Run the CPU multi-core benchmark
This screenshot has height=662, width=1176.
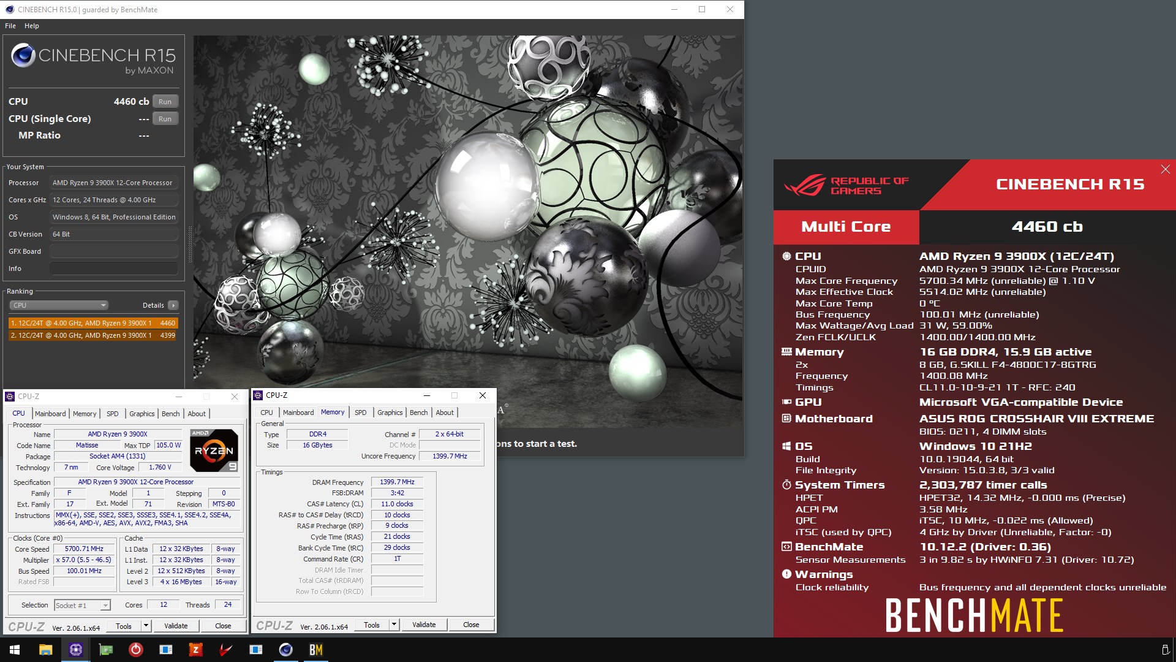165,102
